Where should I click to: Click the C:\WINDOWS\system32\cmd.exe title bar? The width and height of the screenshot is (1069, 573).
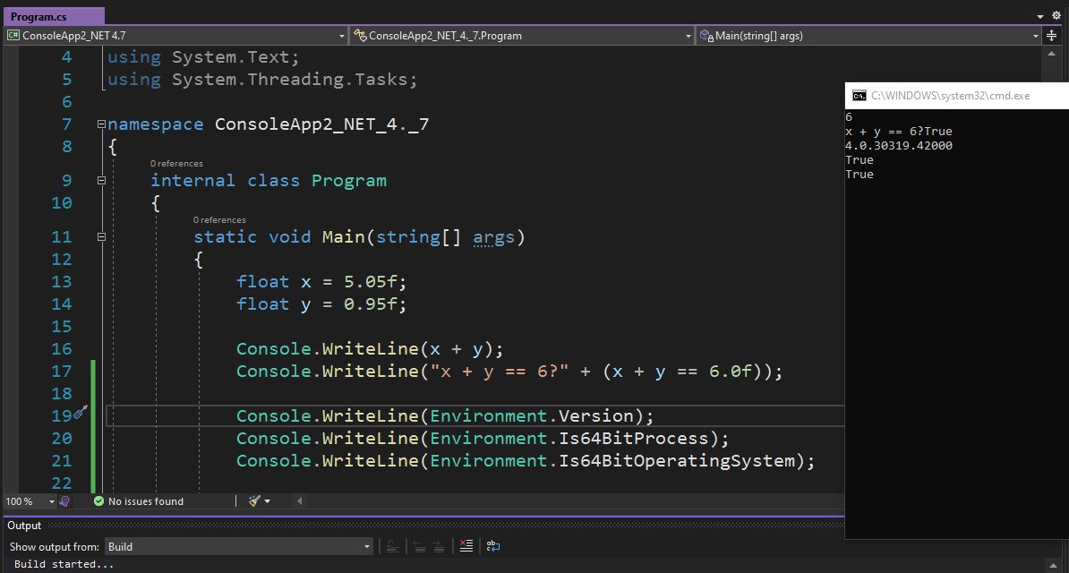click(x=956, y=96)
